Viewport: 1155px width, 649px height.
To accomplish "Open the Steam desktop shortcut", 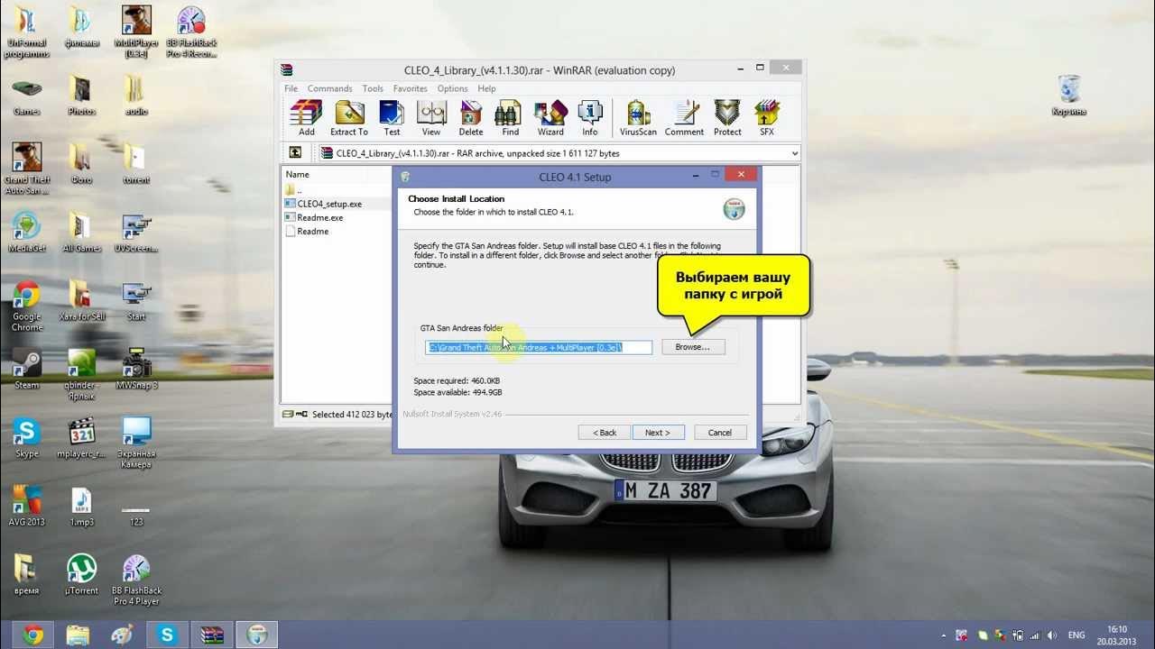I will pos(27,369).
